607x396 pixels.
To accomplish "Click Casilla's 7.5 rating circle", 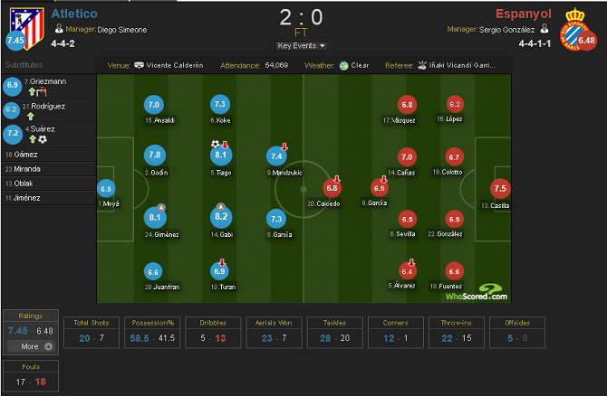I will click(x=500, y=190).
